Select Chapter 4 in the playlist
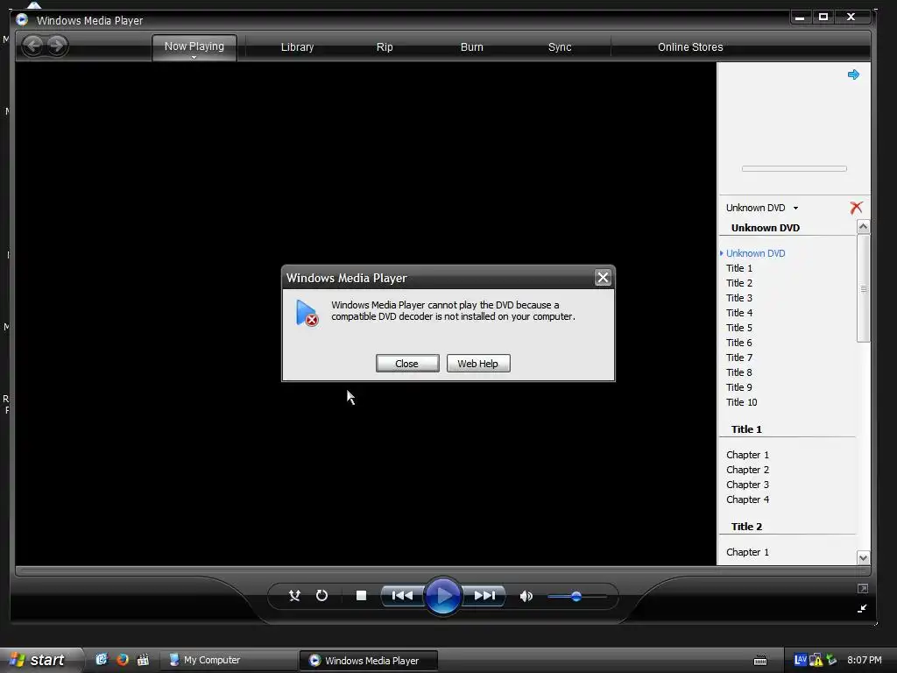The image size is (897, 673). click(747, 499)
